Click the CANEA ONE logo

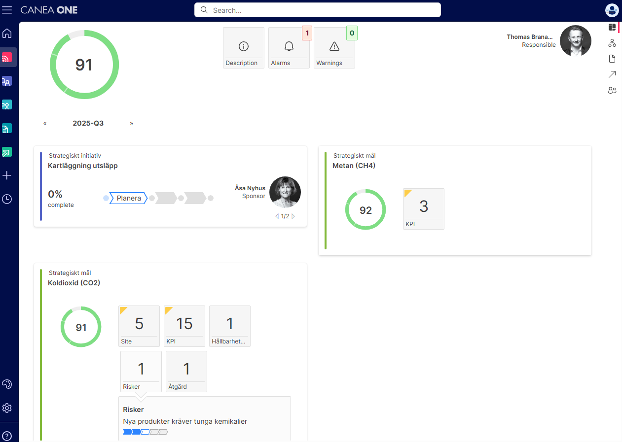click(x=49, y=10)
